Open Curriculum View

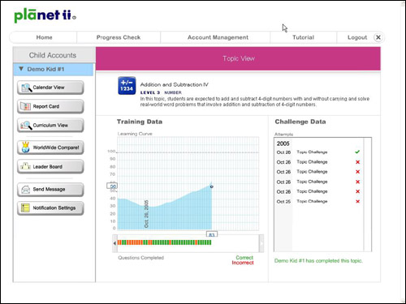pos(50,125)
